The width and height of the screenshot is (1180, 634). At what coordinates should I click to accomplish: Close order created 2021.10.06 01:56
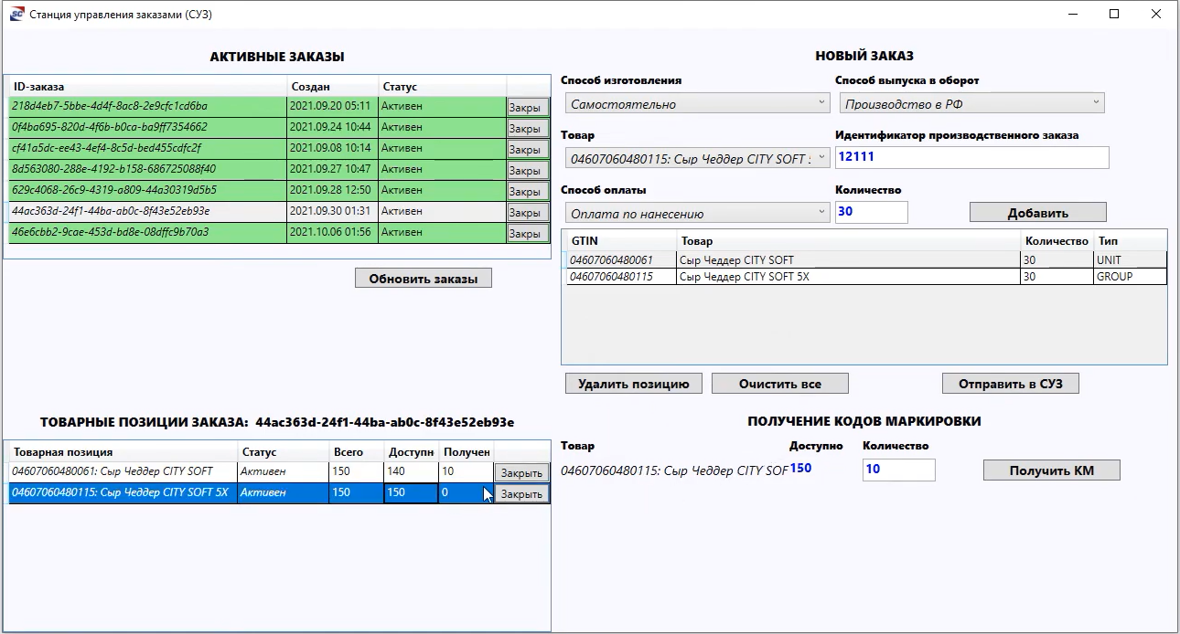(x=527, y=234)
